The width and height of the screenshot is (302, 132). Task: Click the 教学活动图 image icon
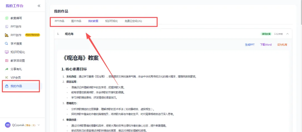[7, 60]
